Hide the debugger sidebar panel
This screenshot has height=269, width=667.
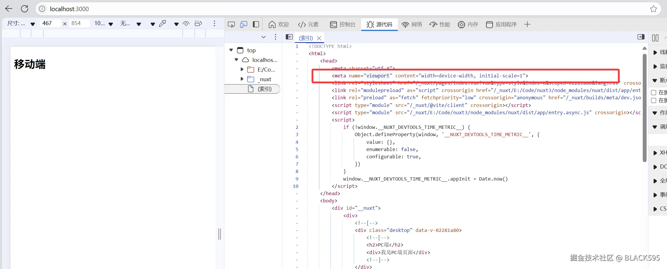tap(641, 37)
